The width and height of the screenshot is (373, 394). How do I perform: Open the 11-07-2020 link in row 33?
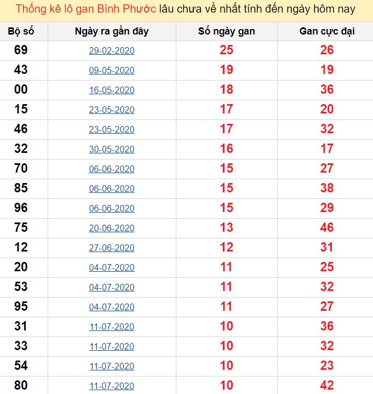112,346
